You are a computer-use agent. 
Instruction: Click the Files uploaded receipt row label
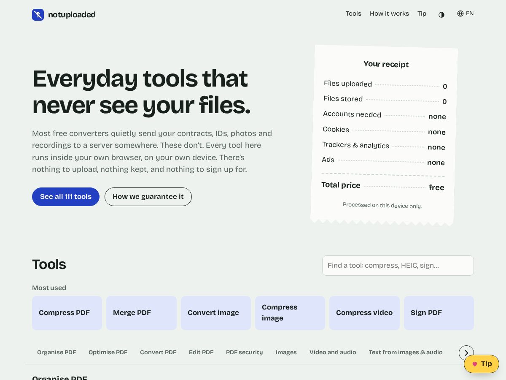pyautogui.click(x=348, y=84)
